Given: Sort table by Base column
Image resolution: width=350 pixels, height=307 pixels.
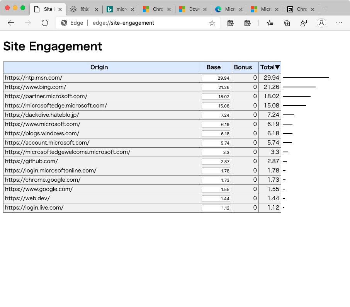Looking at the screenshot, I should click(x=216, y=67).
